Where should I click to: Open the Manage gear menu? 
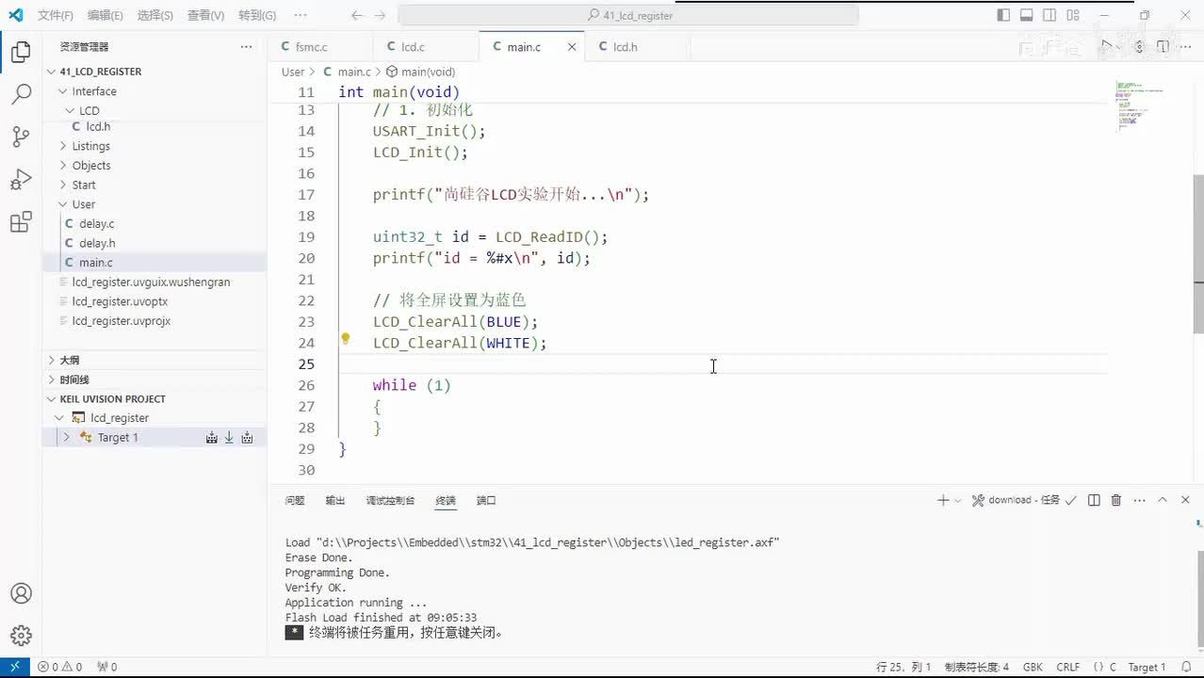tap(21, 636)
